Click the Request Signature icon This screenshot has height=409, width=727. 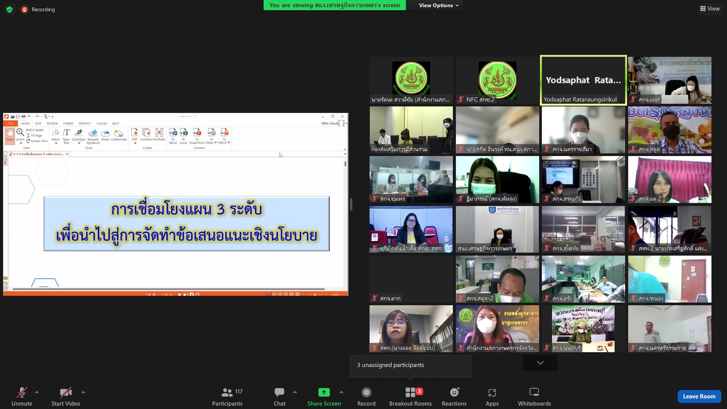(x=93, y=136)
